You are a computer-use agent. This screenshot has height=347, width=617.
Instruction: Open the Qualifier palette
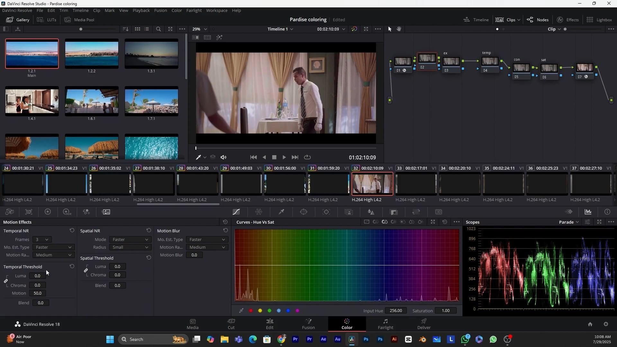click(x=281, y=212)
